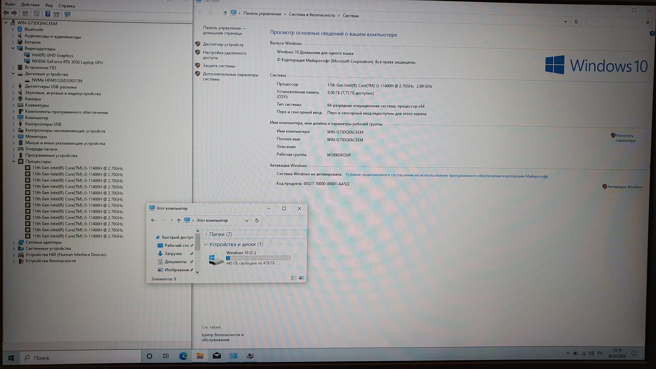Open address dropdown in Этот компьютер window
Viewport: 656px width, 369px height.
coord(247,220)
